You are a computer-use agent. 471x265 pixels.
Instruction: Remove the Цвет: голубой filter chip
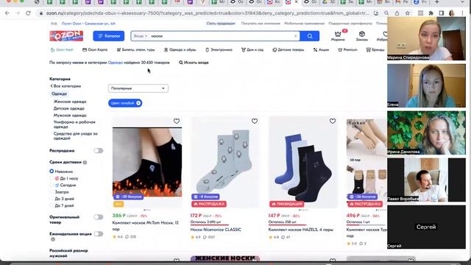tap(138, 103)
